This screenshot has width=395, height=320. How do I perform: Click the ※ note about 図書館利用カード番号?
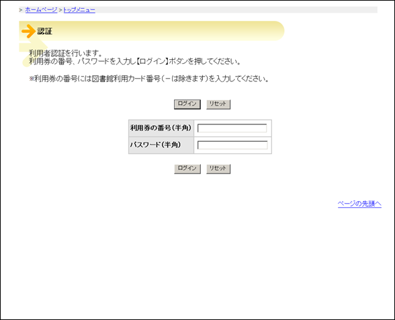click(x=149, y=79)
